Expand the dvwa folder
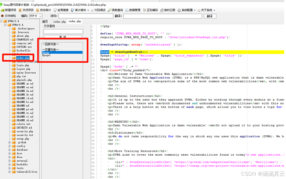286x179 pixels. [10, 157]
